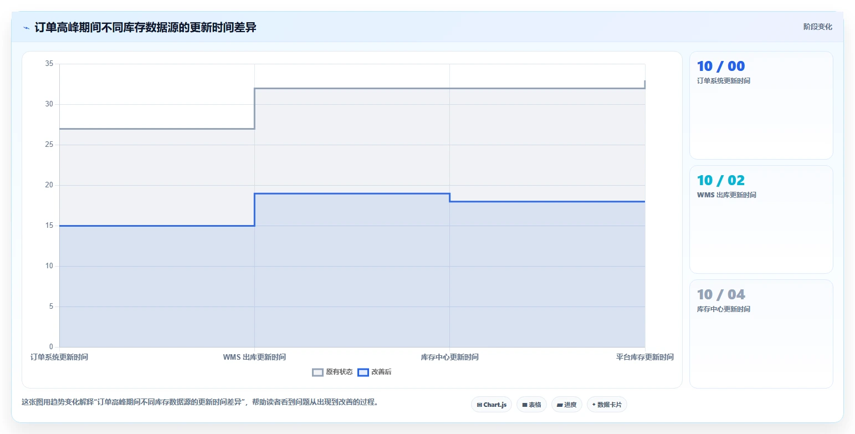
Task: Click x-axis label 平台库存更新时间
Action: 645,358
